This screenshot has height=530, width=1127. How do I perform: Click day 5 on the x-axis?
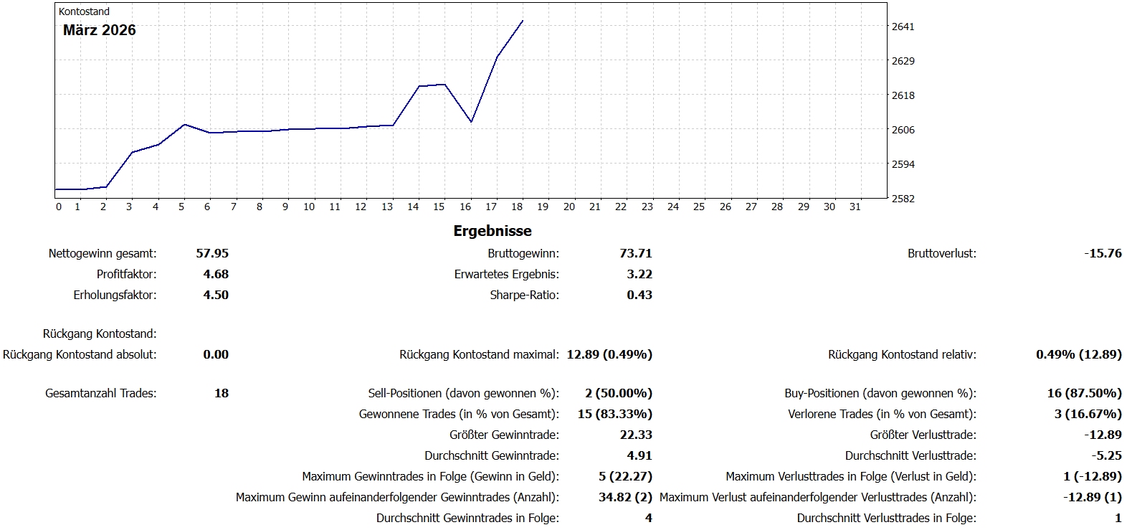(181, 207)
